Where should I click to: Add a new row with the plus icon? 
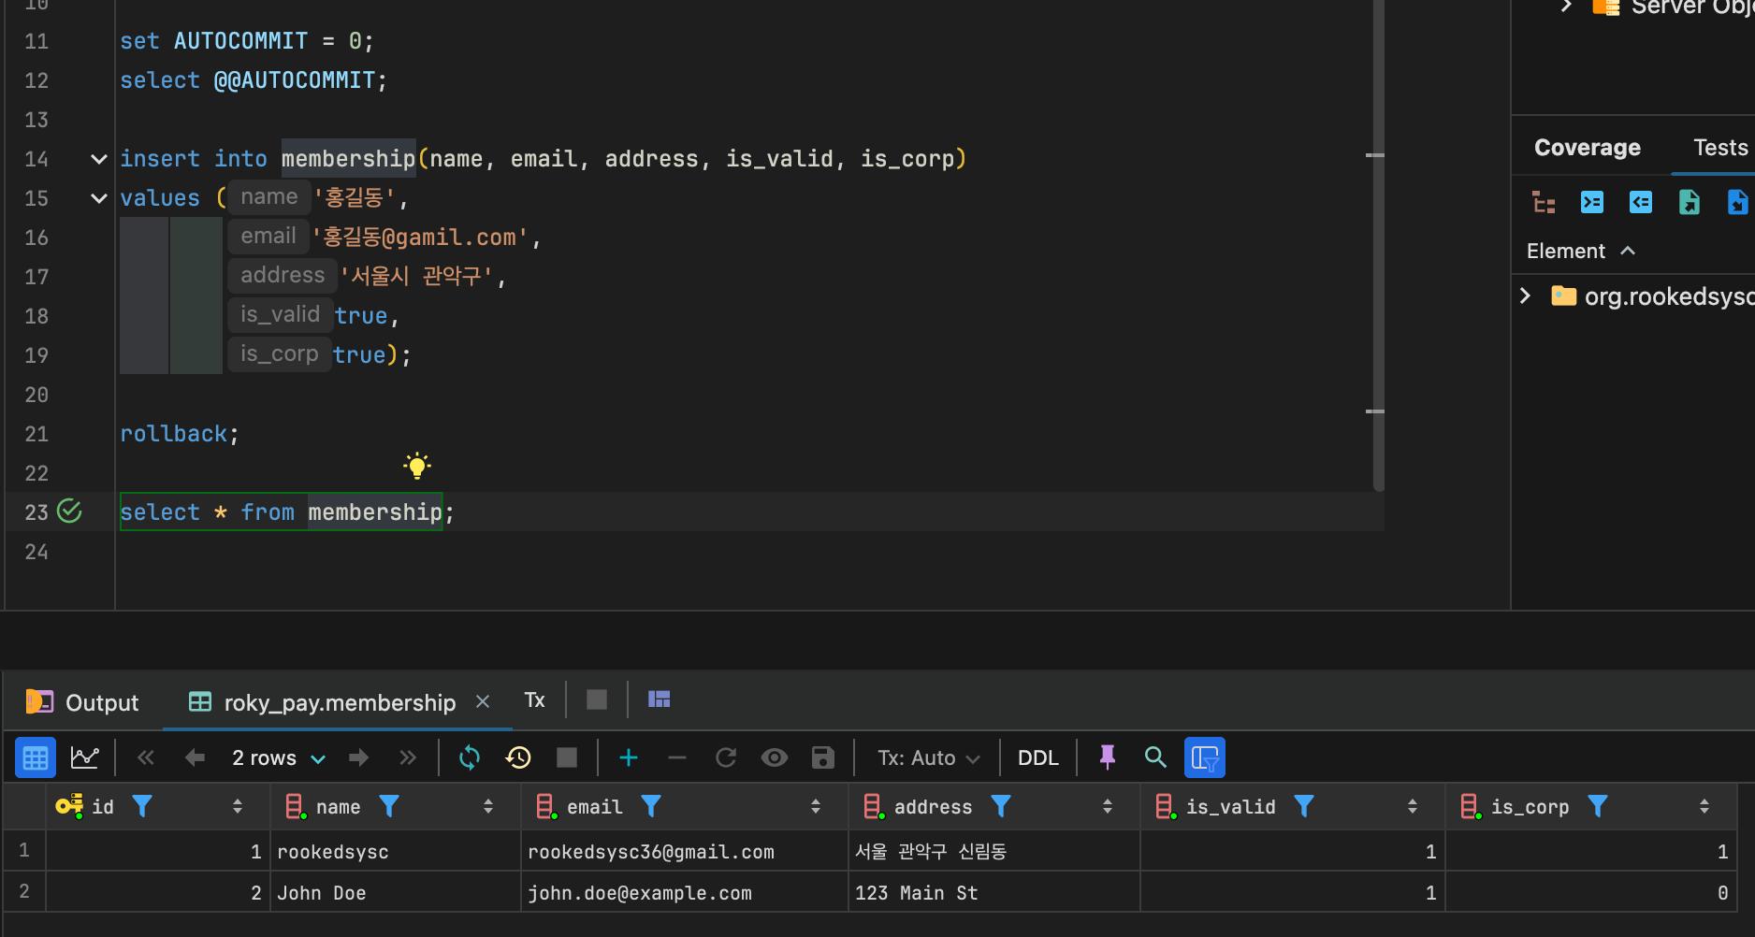tap(629, 757)
